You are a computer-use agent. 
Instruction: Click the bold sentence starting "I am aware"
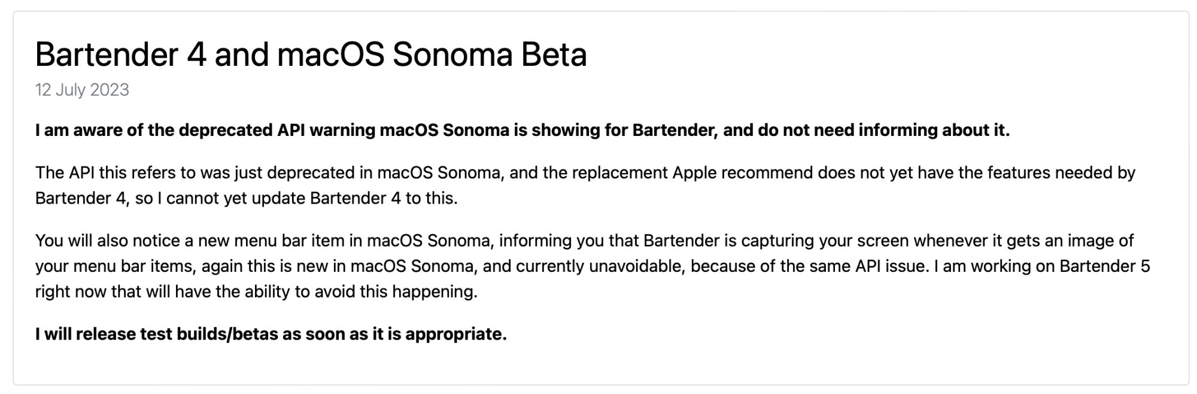coord(522,130)
